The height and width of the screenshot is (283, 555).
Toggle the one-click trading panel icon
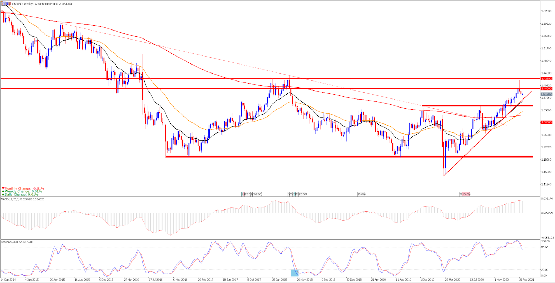(3, 4)
